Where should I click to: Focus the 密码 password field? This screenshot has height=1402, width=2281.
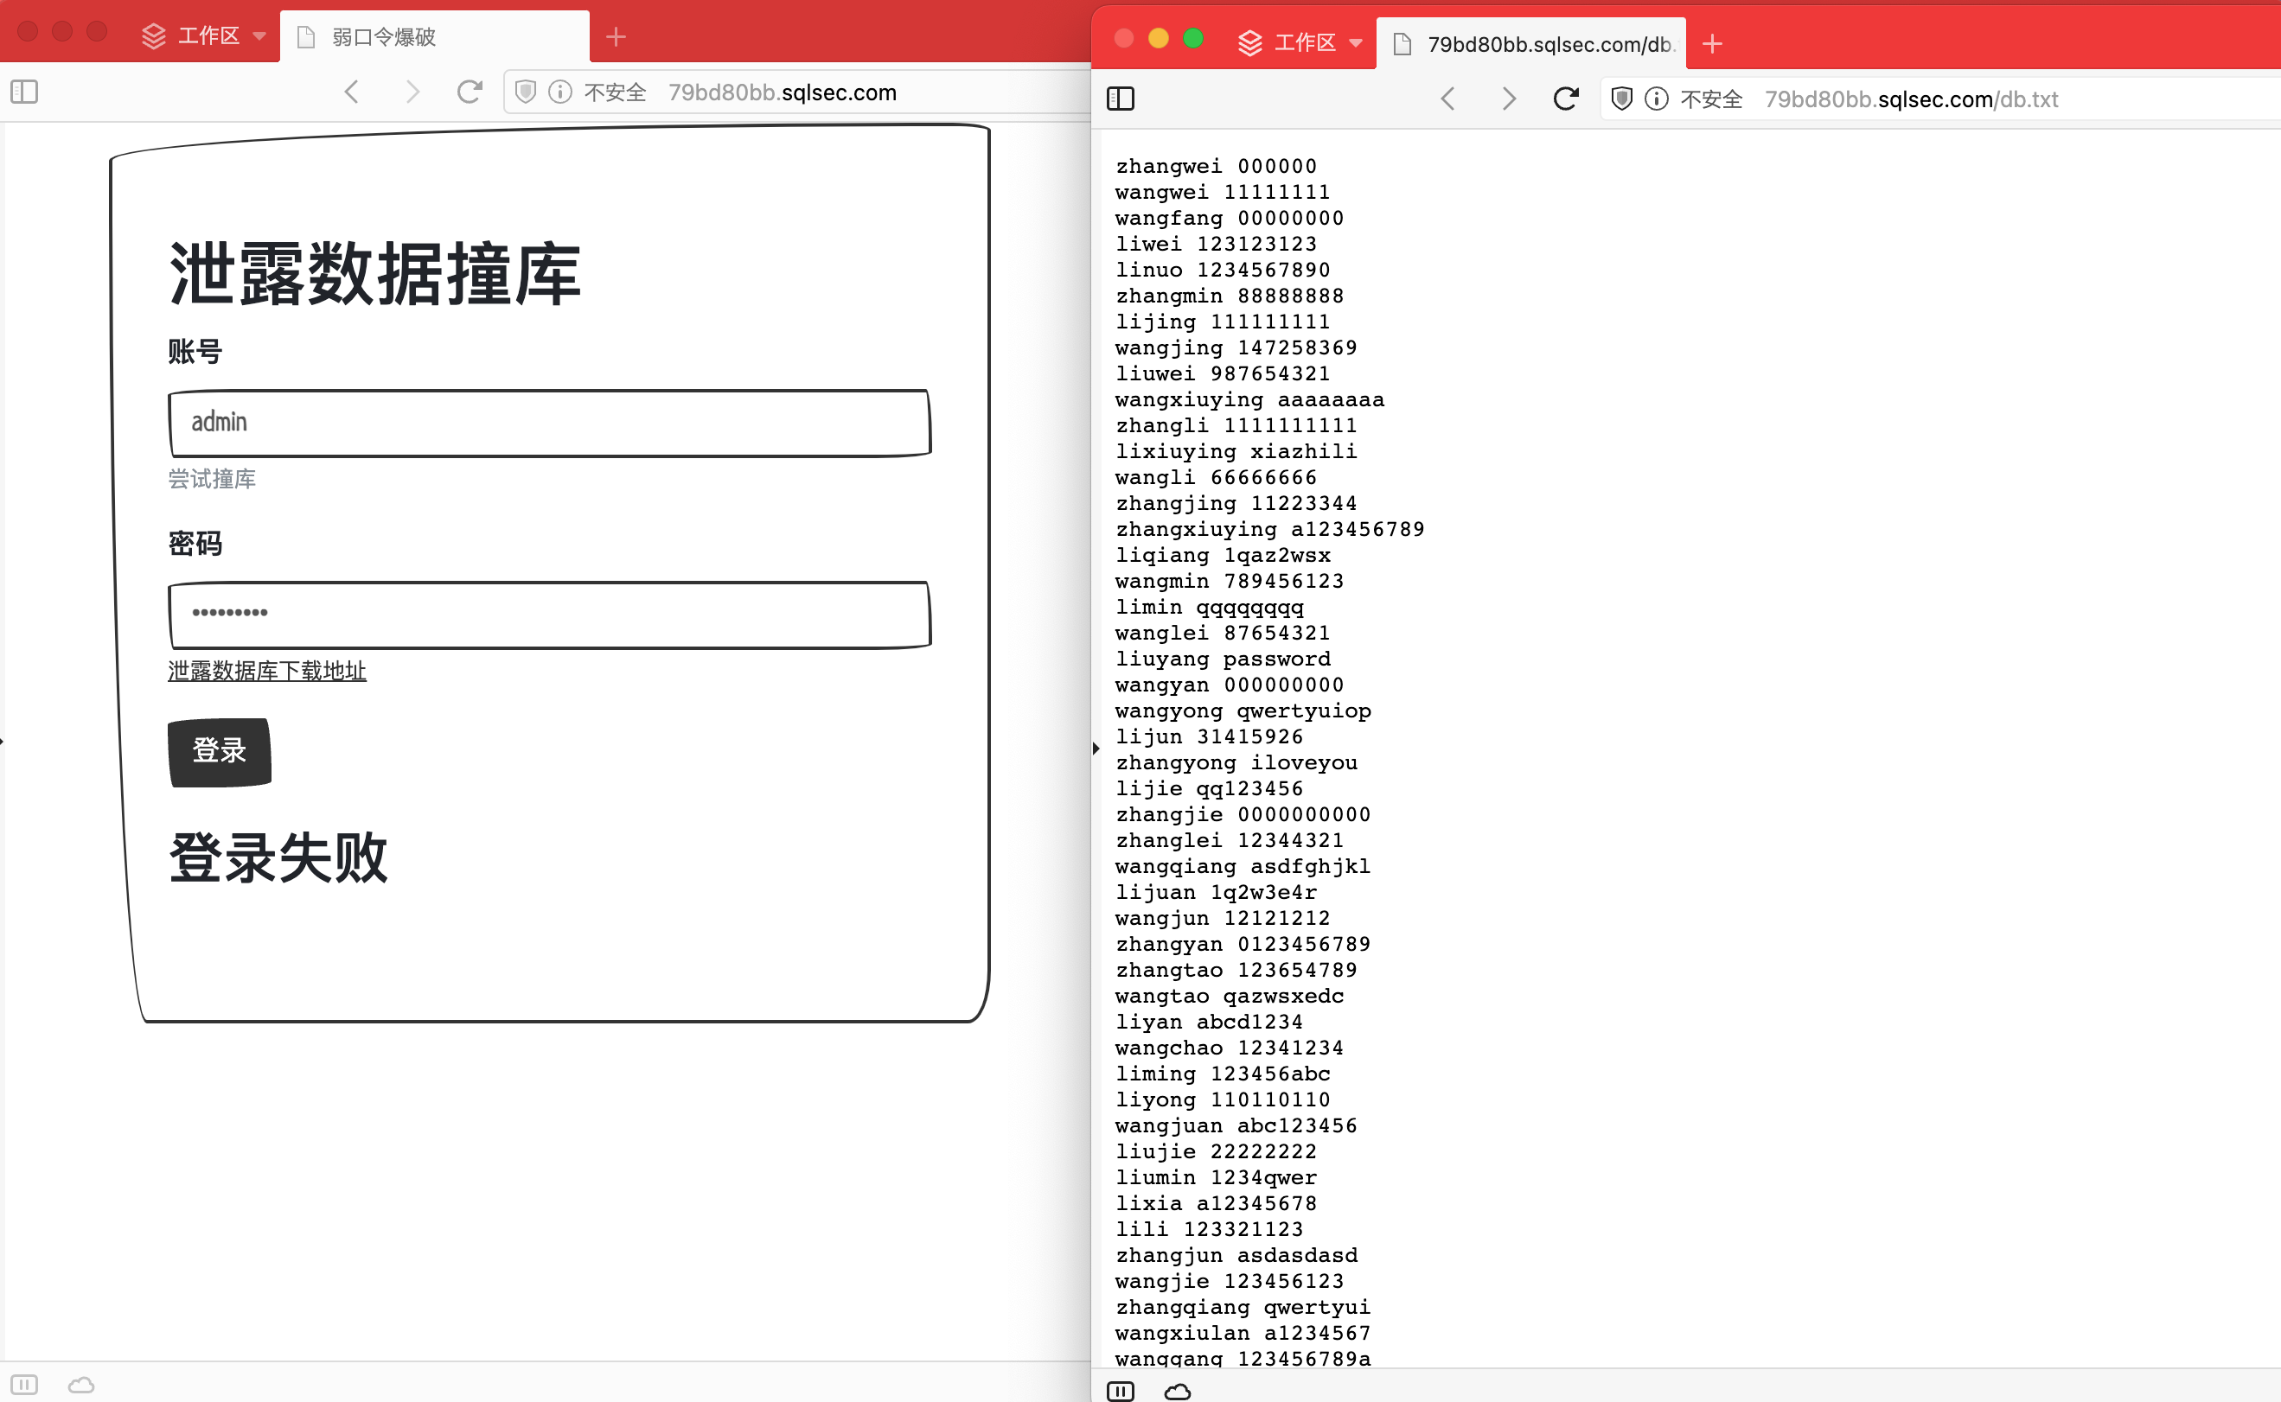(x=549, y=615)
